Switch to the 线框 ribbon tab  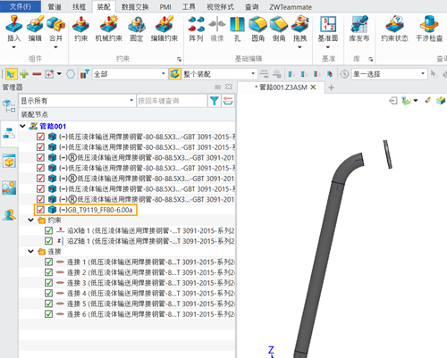coord(79,7)
